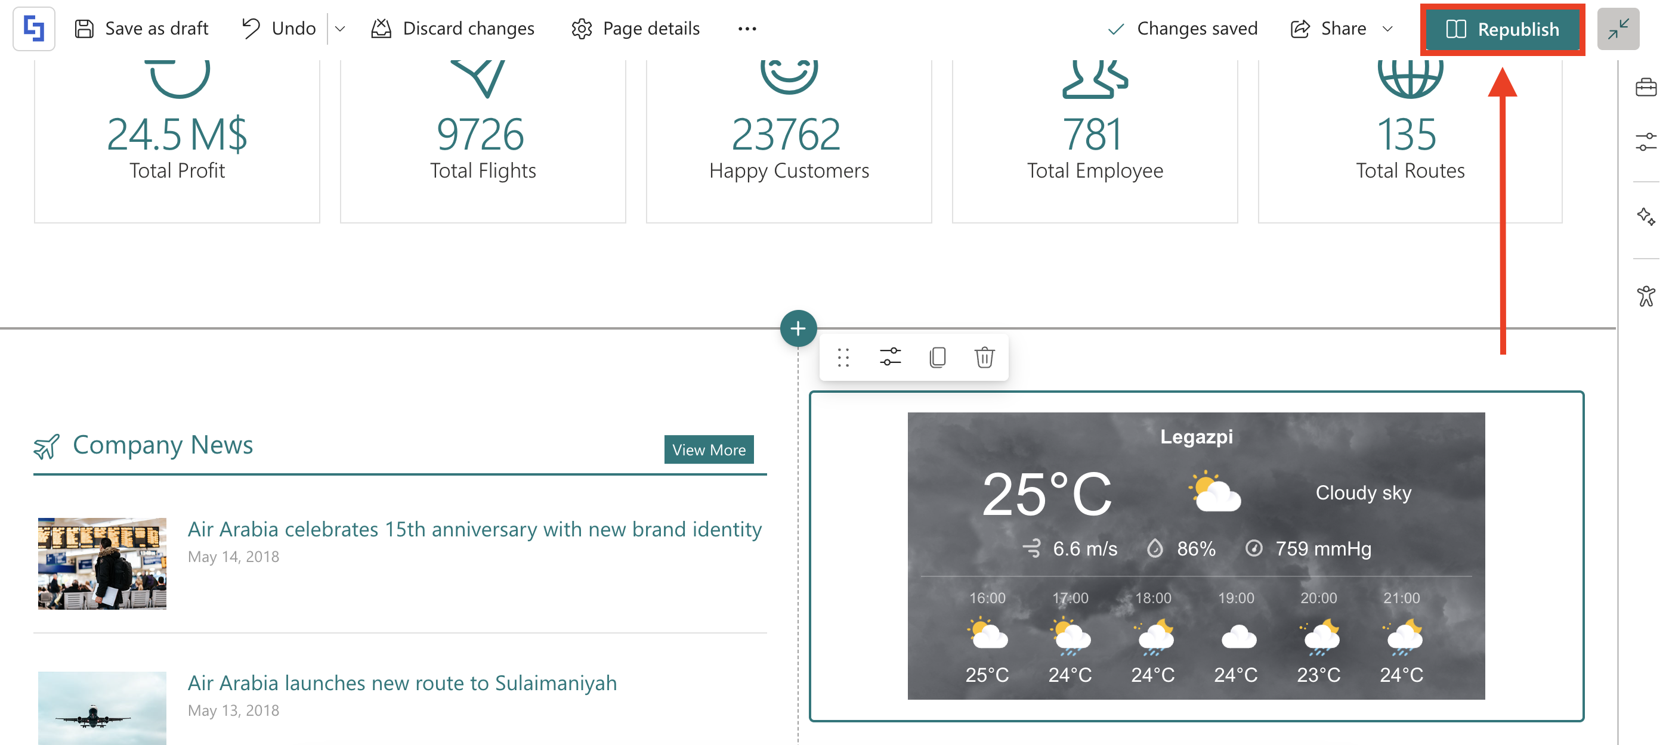Open the more options ellipsis menu
Screen dimensions: 1669x745
coord(746,29)
